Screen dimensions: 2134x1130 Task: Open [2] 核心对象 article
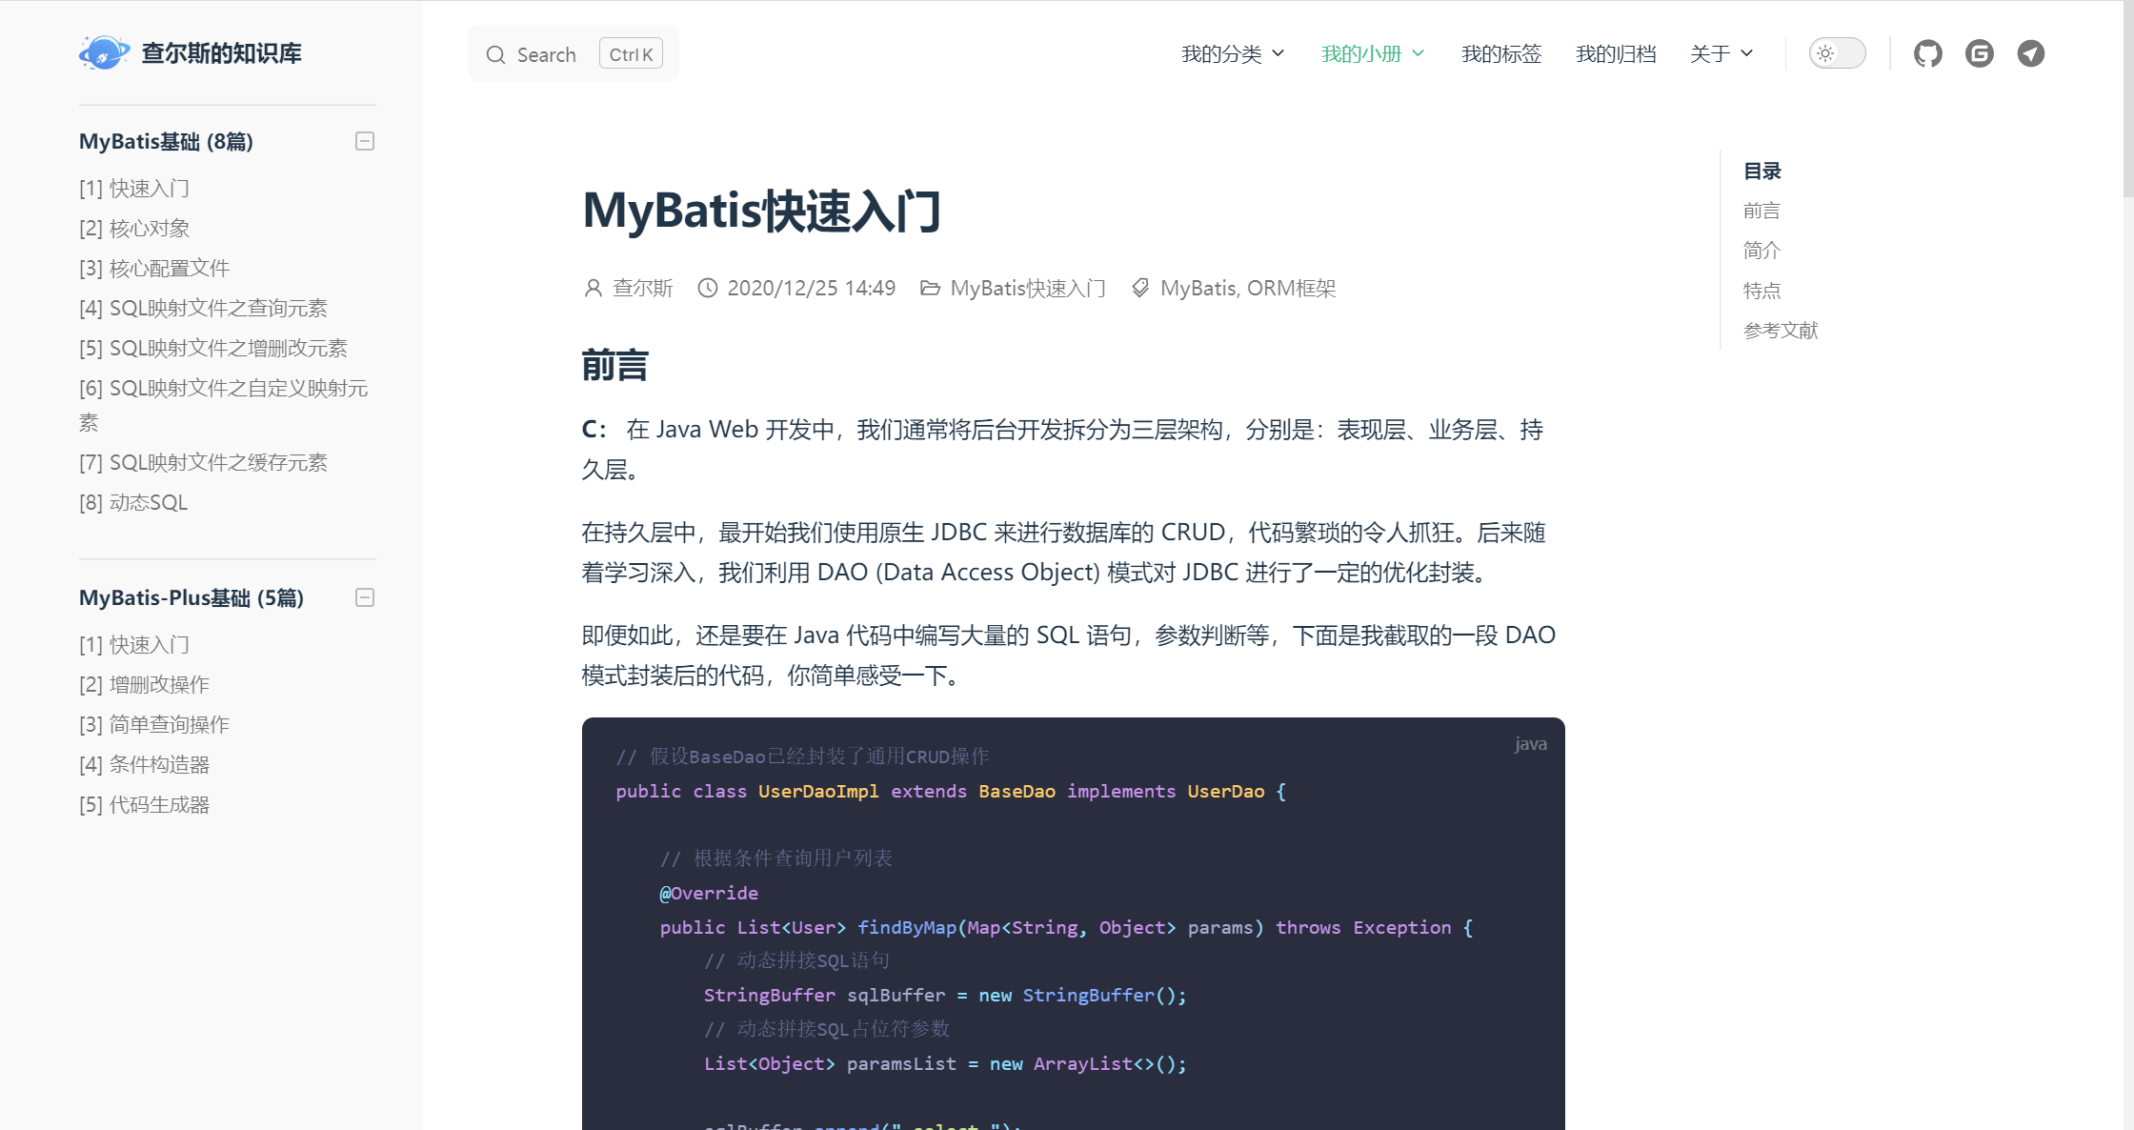tap(134, 229)
